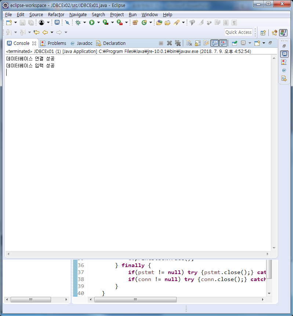Click the Clear Console icon
Viewport: 293px width, 316px height.
pyautogui.click(x=189, y=43)
